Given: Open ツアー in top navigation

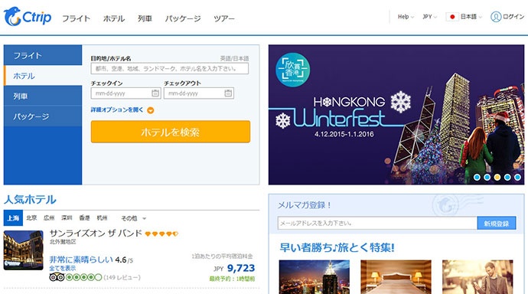Looking at the screenshot, I should (x=224, y=18).
